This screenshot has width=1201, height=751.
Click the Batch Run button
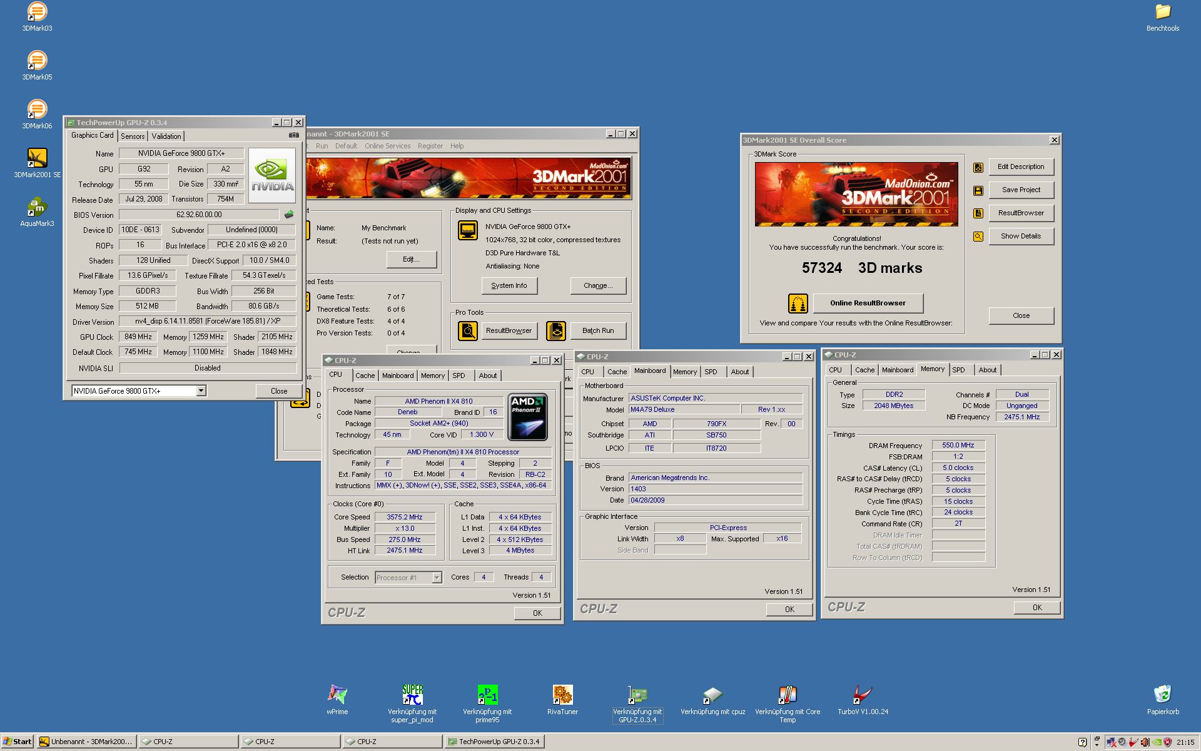click(598, 330)
